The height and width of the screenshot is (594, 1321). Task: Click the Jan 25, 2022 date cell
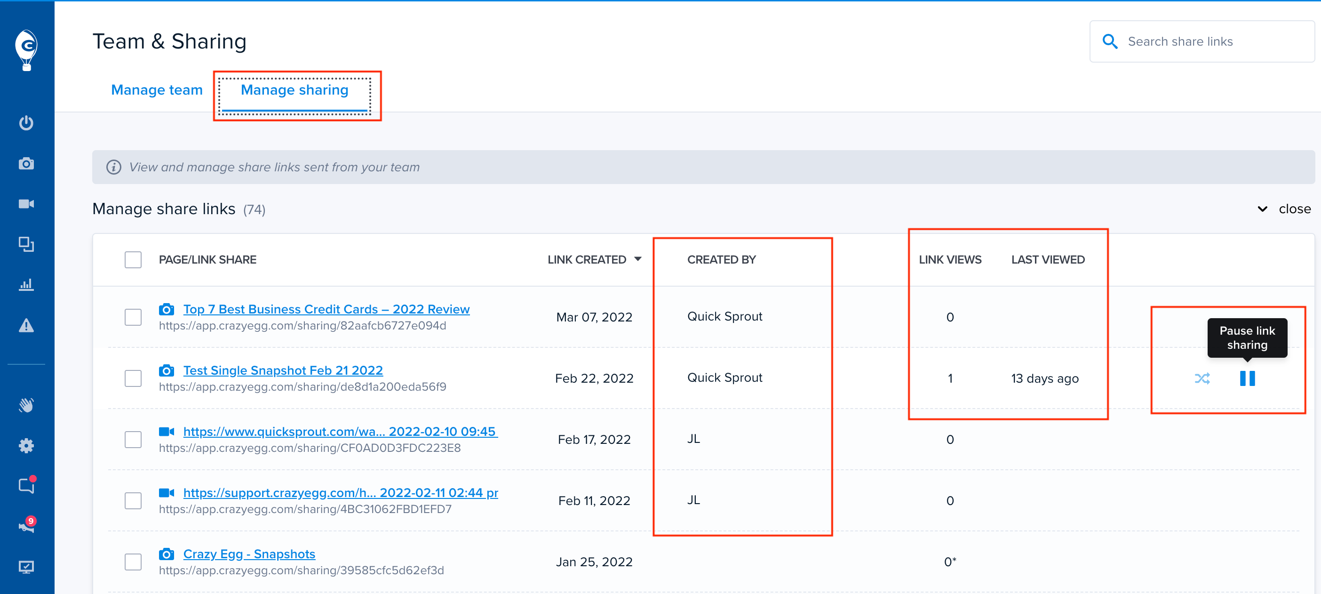click(594, 562)
